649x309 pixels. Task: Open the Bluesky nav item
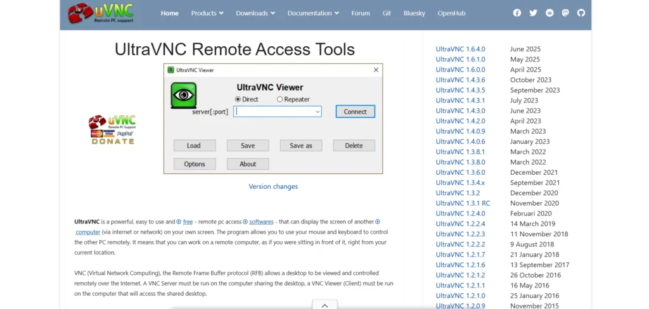point(414,13)
